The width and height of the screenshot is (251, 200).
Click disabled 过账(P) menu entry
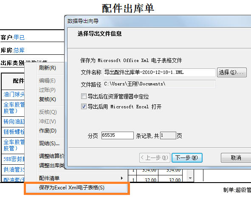point(47,90)
